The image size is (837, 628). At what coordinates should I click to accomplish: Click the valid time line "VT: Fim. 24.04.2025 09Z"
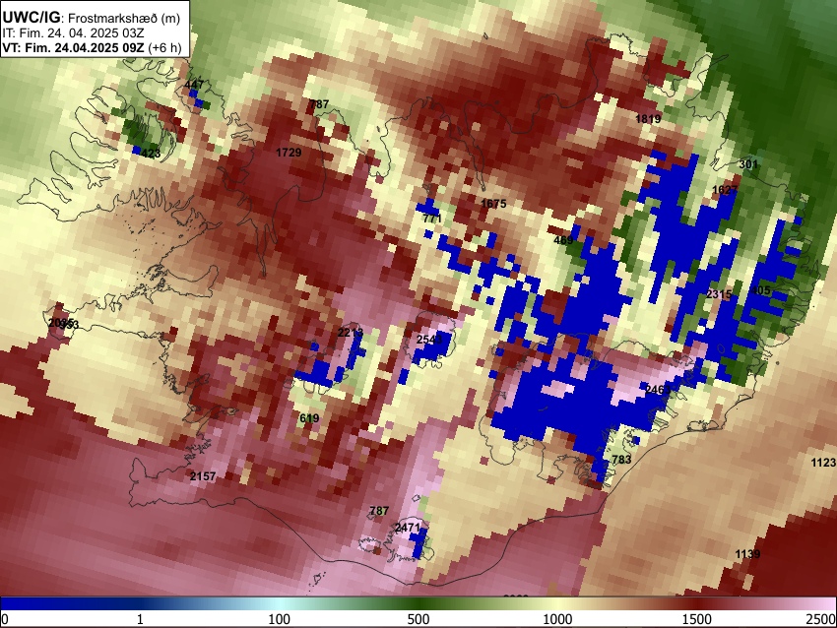[x=73, y=47]
